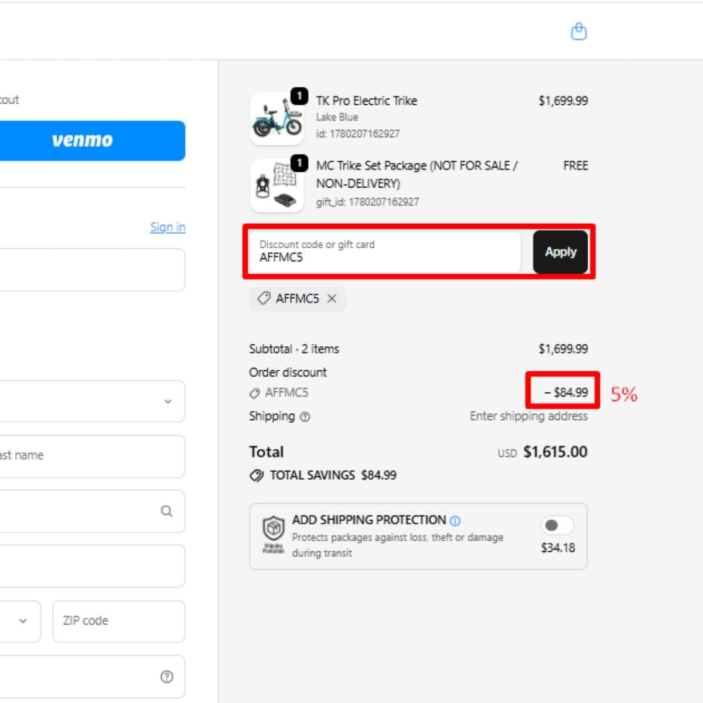The height and width of the screenshot is (703, 703).
Task: Follow the Sign in link
Action: tap(168, 227)
